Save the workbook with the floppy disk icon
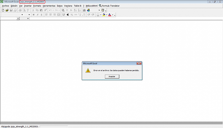223x128 pixels. (x=11, y=10)
